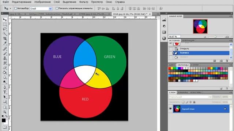234x131 pixels.
Task: Show more document tabs via double arrow
Action: (x=158, y=14)
